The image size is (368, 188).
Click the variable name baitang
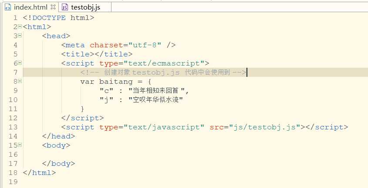[116, 82]
